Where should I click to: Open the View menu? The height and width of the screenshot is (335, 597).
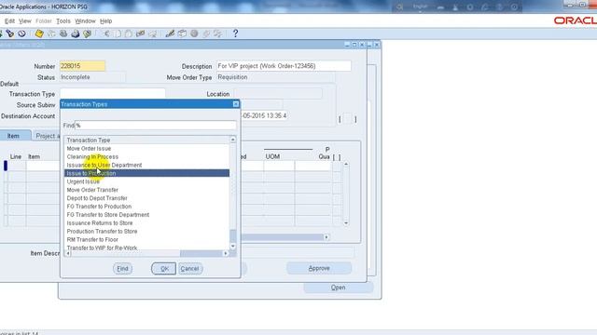(x=25, y=21)
